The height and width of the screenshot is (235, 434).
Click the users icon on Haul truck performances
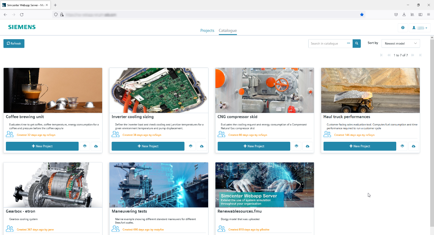coord(327,134)
